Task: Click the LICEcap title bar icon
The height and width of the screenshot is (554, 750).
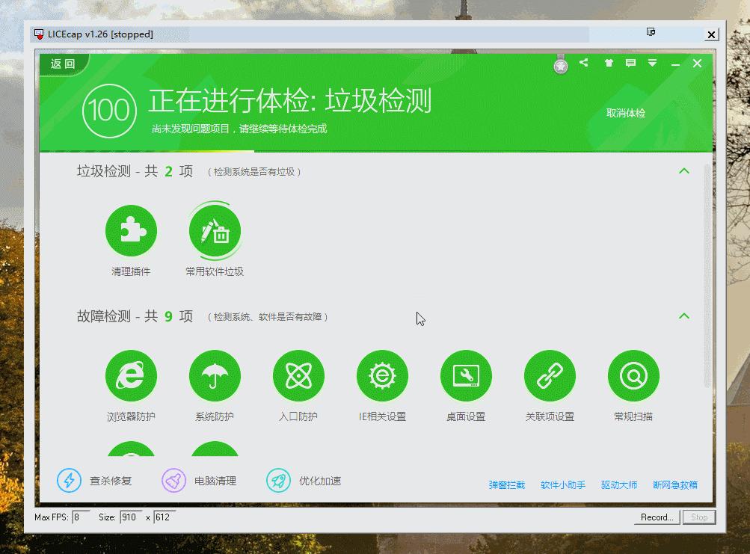Action: [39, 34]
